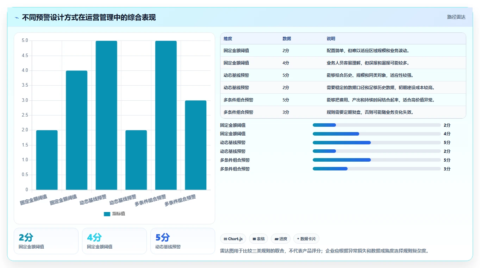Click the 多条件组合预警 progress bar showing 3分

click(x=377, y=169)
